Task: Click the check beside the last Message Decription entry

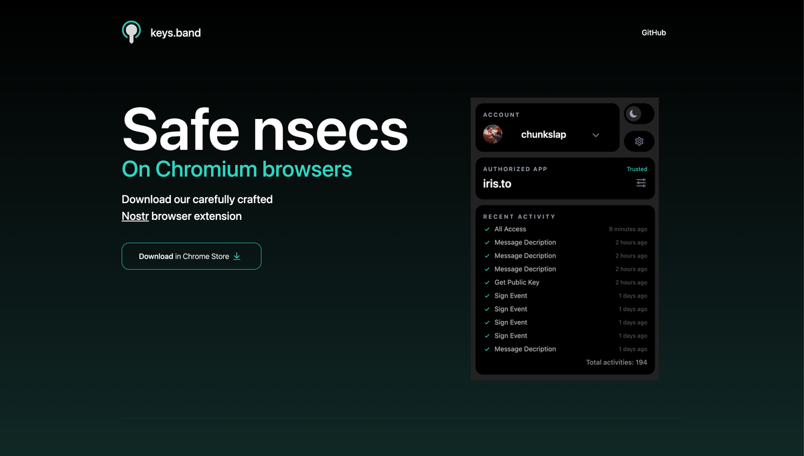Action: pos(486,348)
